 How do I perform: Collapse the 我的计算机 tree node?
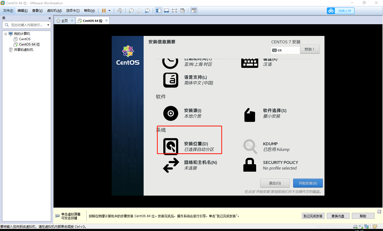(6, 34)
